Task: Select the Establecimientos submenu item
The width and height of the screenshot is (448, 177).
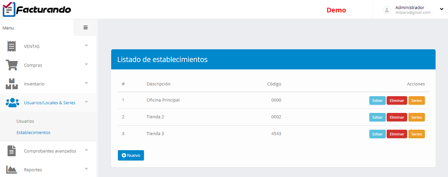Action: pyautogui.click(x=33, y=133)
